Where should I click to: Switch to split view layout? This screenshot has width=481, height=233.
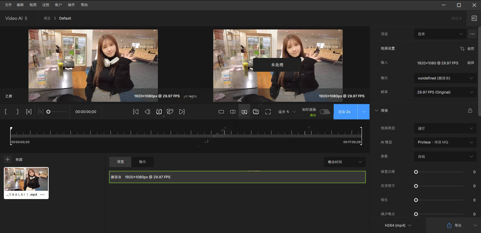pyautogui.click(x=233, y=112)
